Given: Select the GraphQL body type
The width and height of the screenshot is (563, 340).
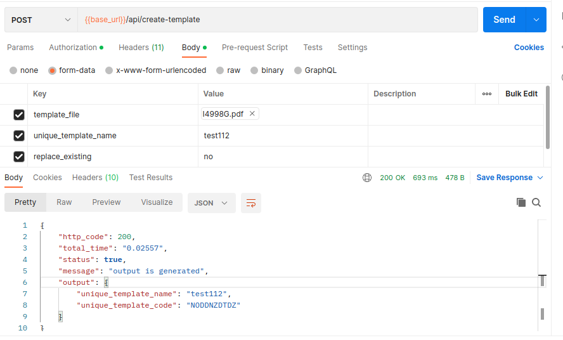Looking at the screenshot, I should click(x=315, y=70).
